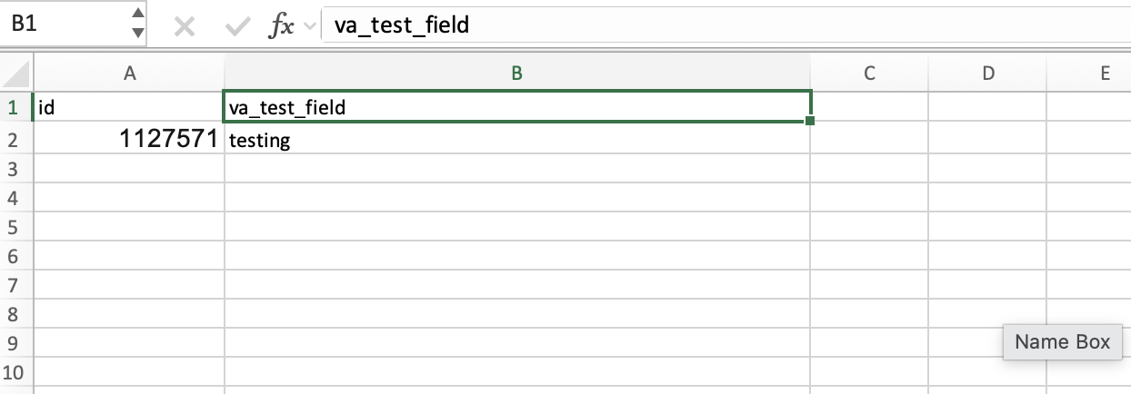Select row 5 header
Image resolution: width=1131 pixels, height=394 pixels.
[x=14, y=227]
